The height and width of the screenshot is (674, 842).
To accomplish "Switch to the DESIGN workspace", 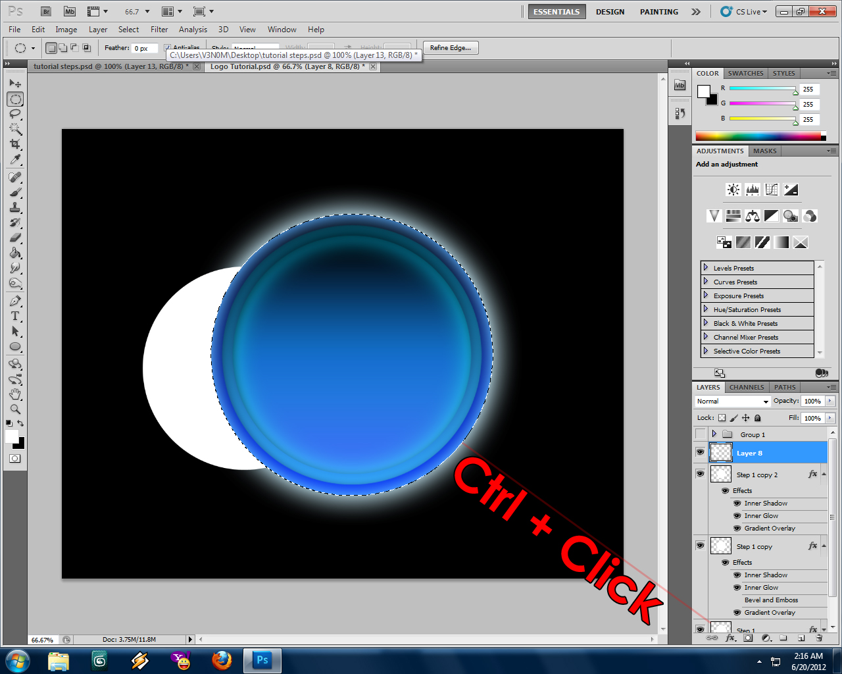I will coord(610,11).
